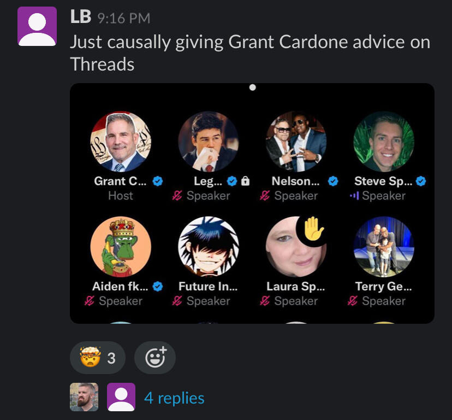Screen dimensions: 452x420
Task: Click the muted microphone icon under Terry Ge...
Action: (352, 301)
